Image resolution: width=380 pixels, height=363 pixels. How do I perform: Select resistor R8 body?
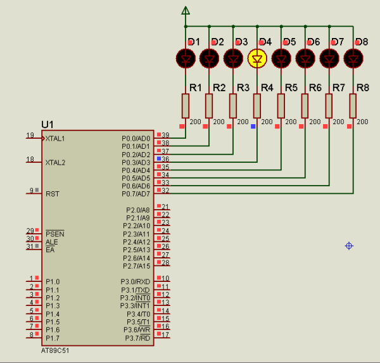point(353,106)
